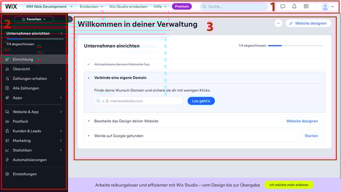Screen dimensions: 341x192
Task: Click the search magnifier in header
Action: [205, 6]
